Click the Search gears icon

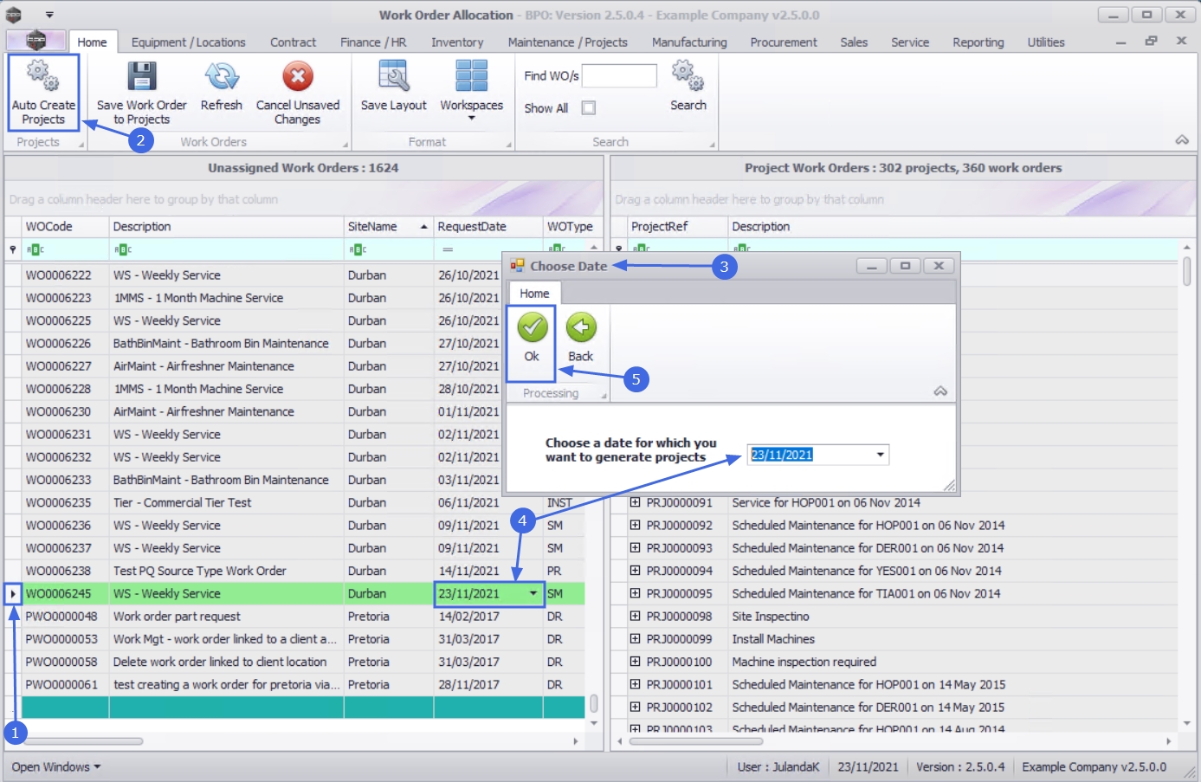coord(688,76)
